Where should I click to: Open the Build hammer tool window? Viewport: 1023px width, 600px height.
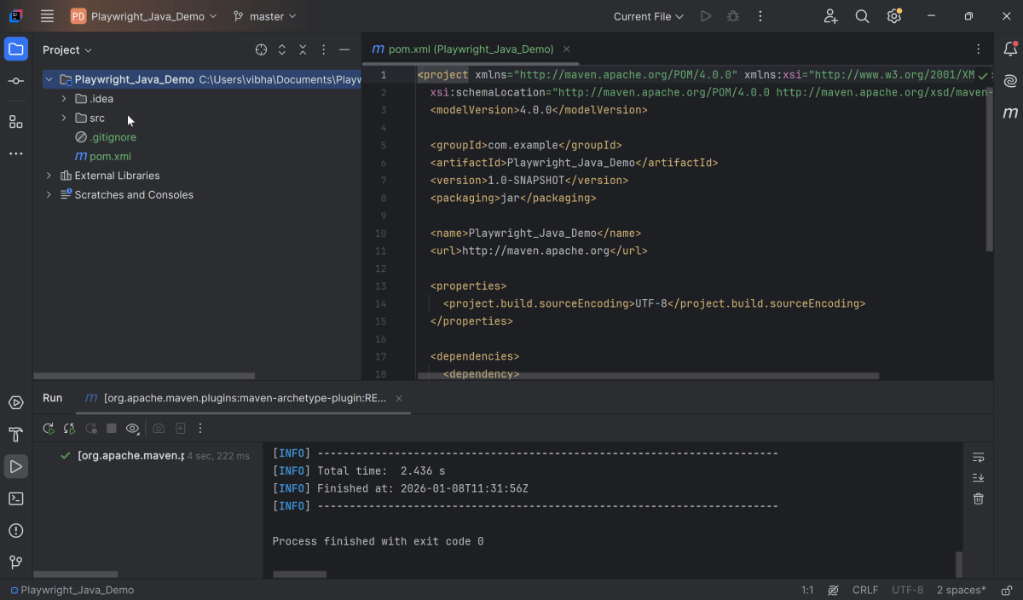click(15, 435)
